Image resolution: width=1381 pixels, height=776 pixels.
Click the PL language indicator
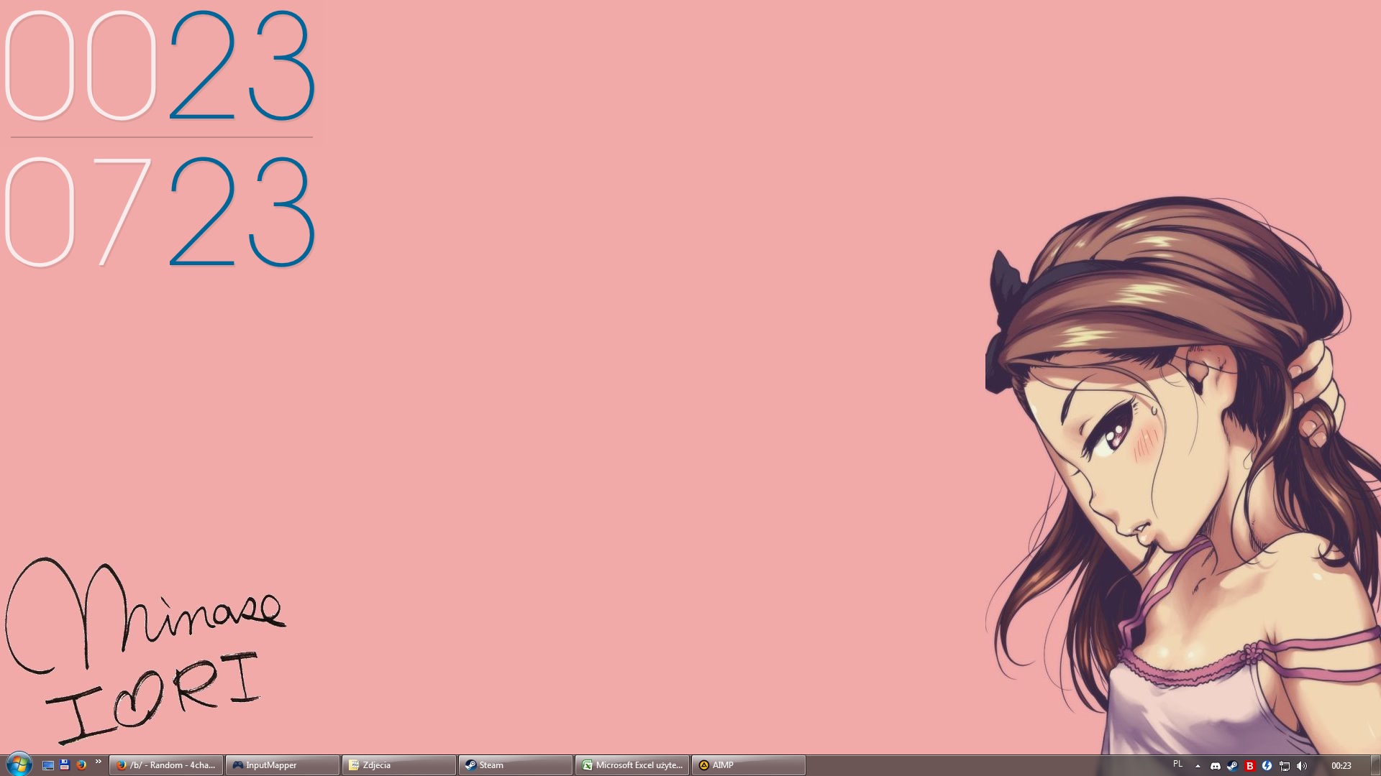click(x=1177, y=764)
